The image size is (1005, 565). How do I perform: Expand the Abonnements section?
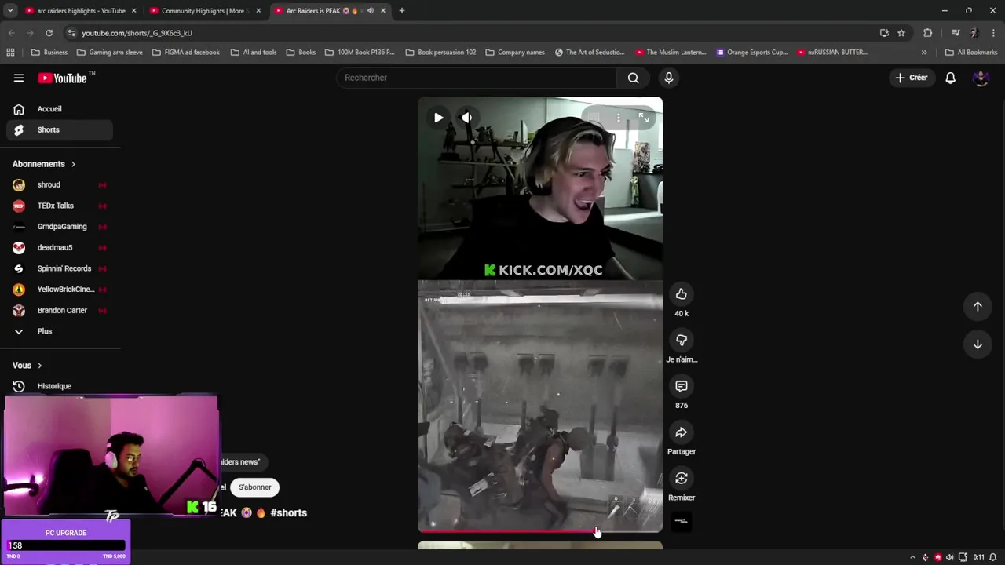pos(44,164)
